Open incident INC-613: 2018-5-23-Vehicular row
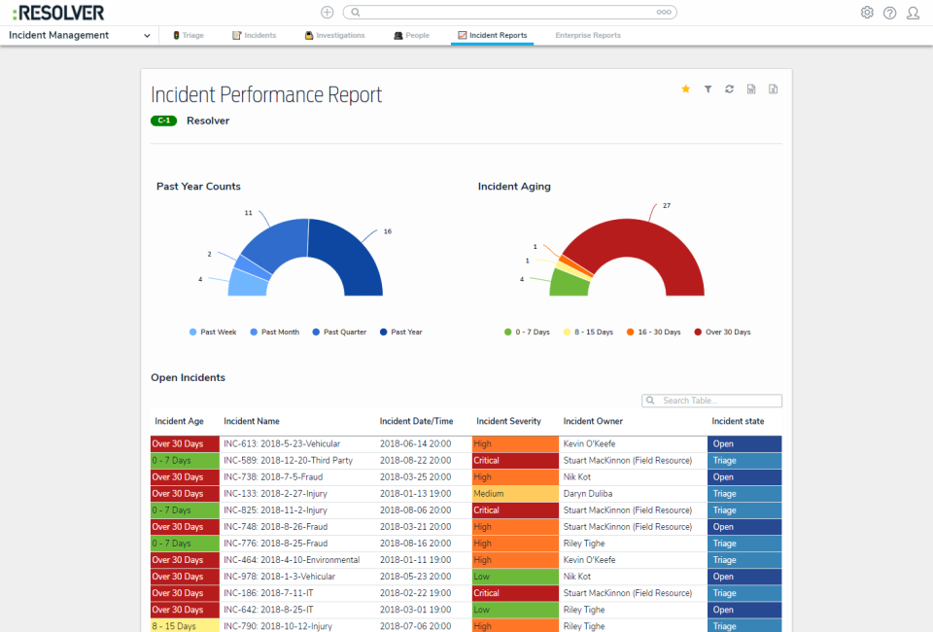The image size is (933, 632). click(x=282, y=444)
